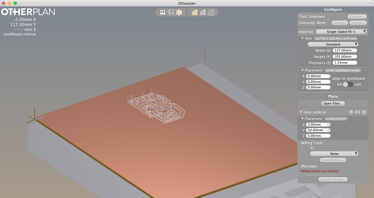Click the spoilboard-relative coordinate label
Screen dimensions: 374x198
pyautogui.click(x=20, y=34)
